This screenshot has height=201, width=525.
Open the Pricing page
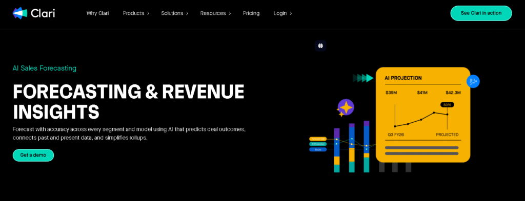click(251, 13)
